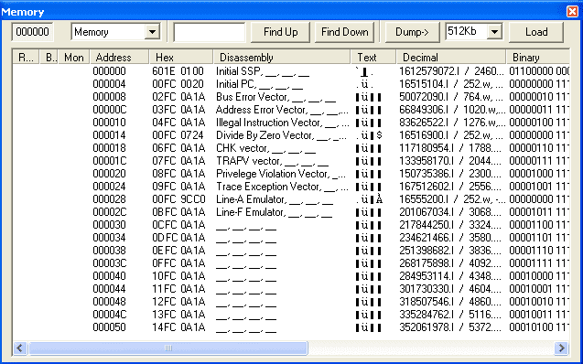This screenshot has height=364, width=583.
Task: Select the Bus Error Vector entry
Action: [x=275, y=97]
